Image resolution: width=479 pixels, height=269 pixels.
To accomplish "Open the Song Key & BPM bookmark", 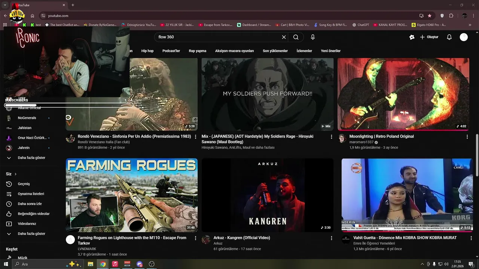I will point(330,25).
